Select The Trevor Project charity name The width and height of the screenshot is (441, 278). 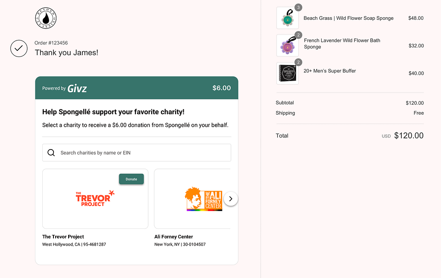[x=63, y=237]
